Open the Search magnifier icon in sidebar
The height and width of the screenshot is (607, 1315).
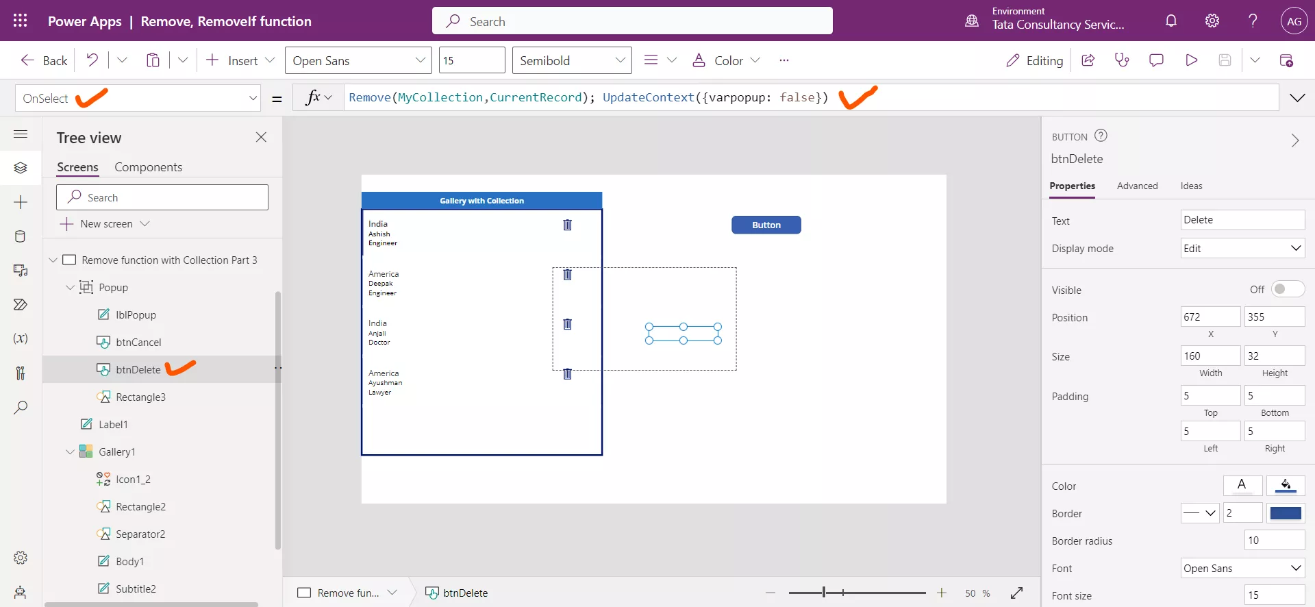(21, 407)
